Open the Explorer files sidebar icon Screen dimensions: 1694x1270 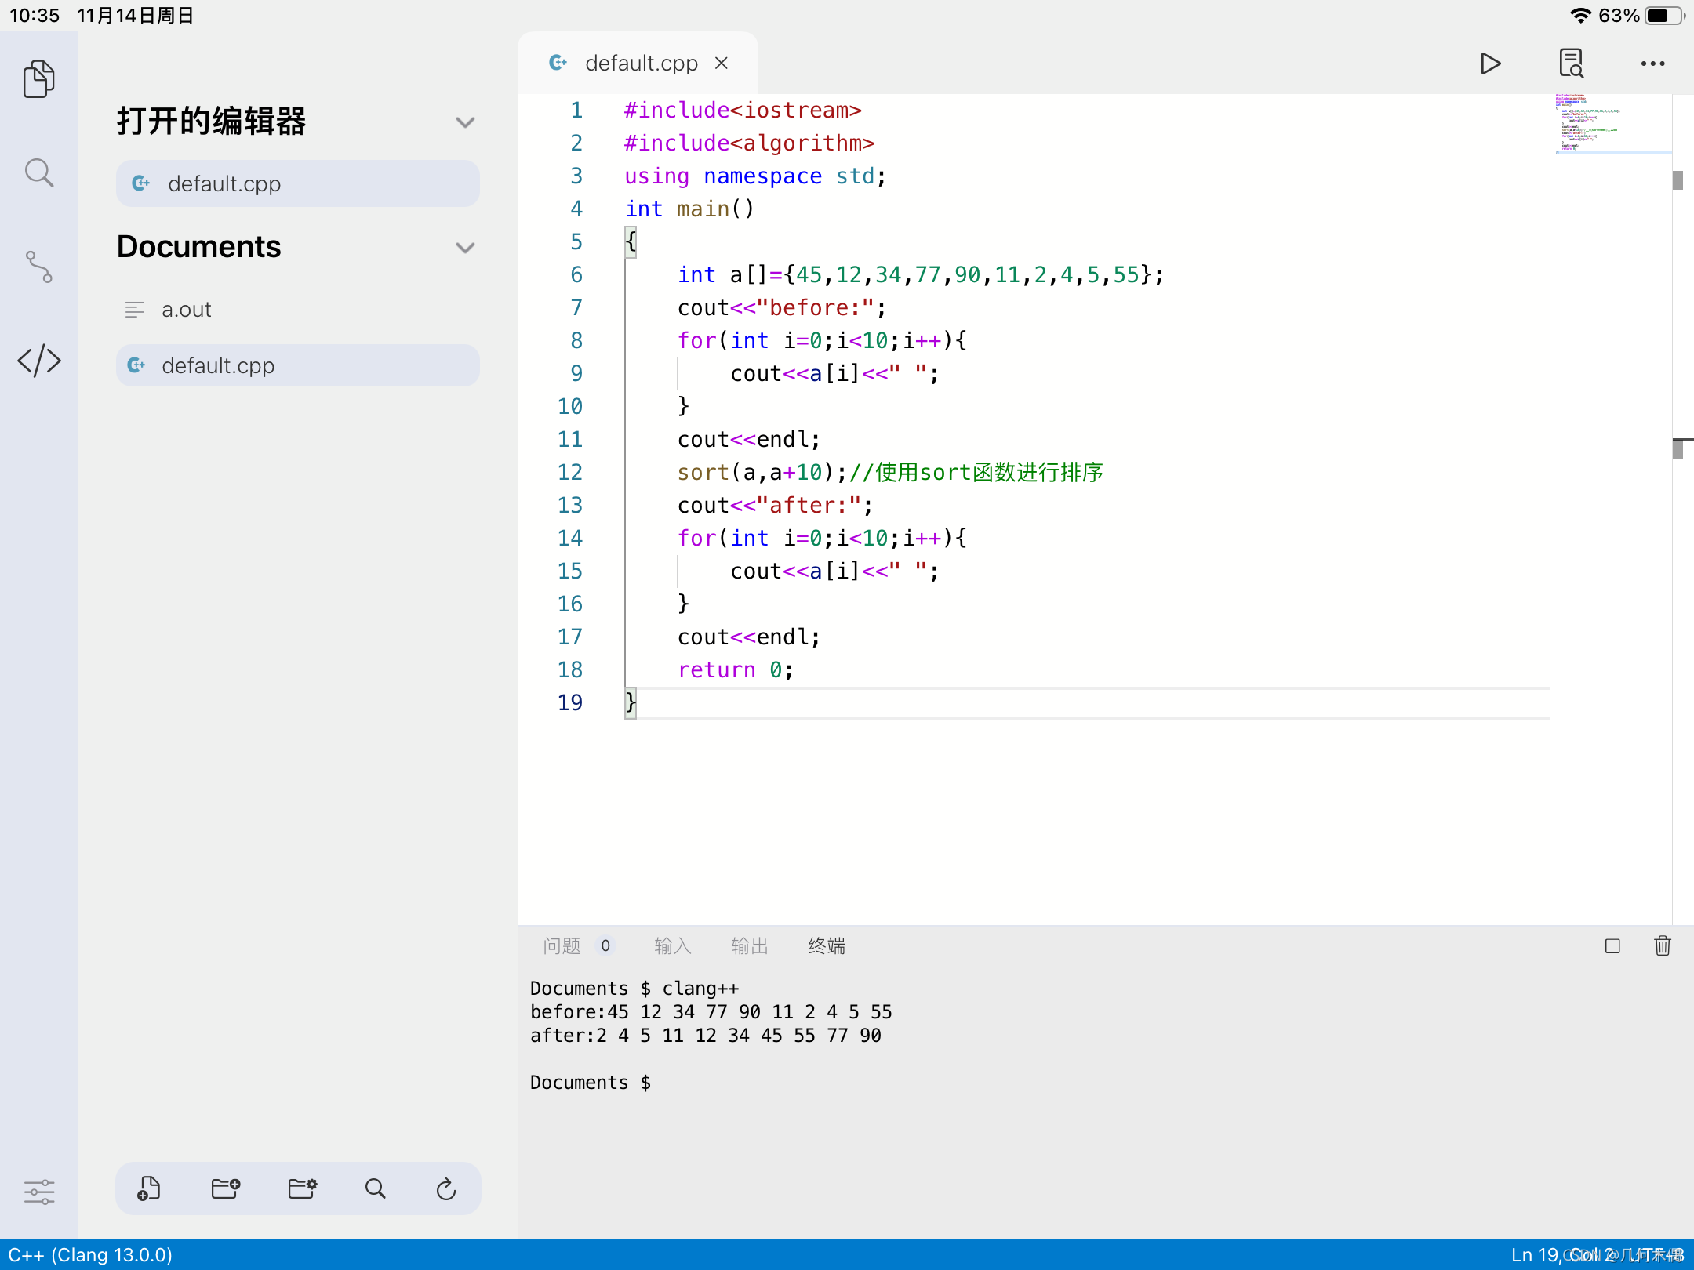point(38,78)
